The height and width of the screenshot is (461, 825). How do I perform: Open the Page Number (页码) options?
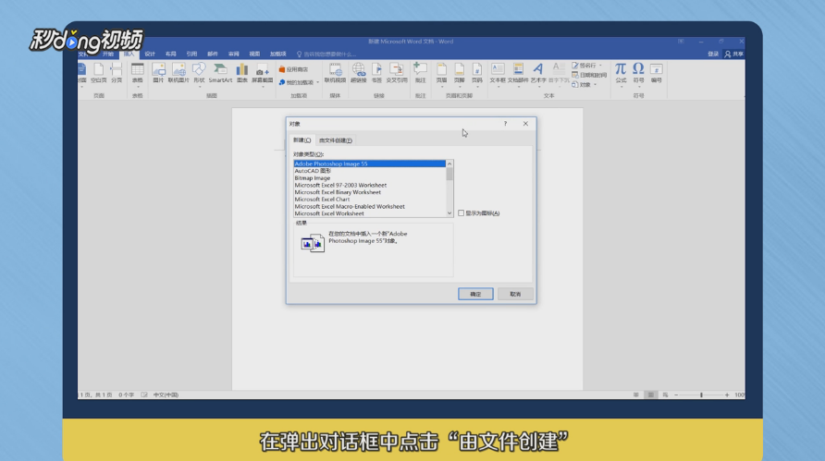(x=476, y=73)
